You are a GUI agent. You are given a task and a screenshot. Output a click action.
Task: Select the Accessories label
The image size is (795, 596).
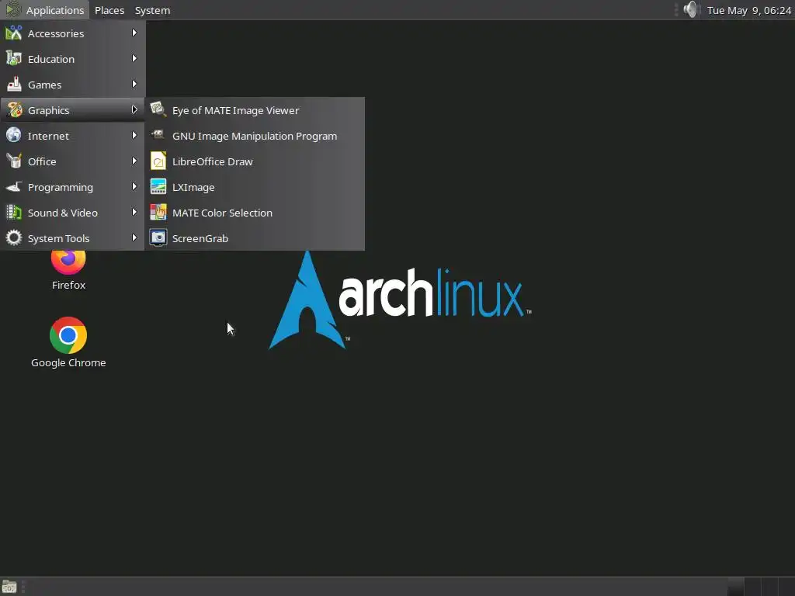point(56,33)
